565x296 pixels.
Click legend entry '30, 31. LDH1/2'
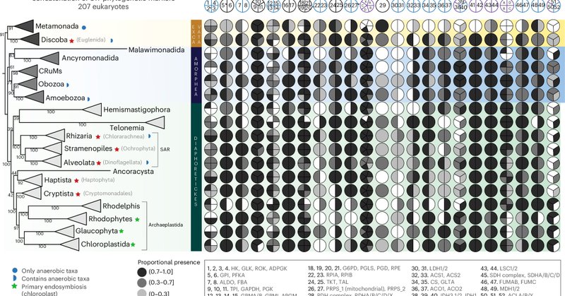(x=429, y=268)
